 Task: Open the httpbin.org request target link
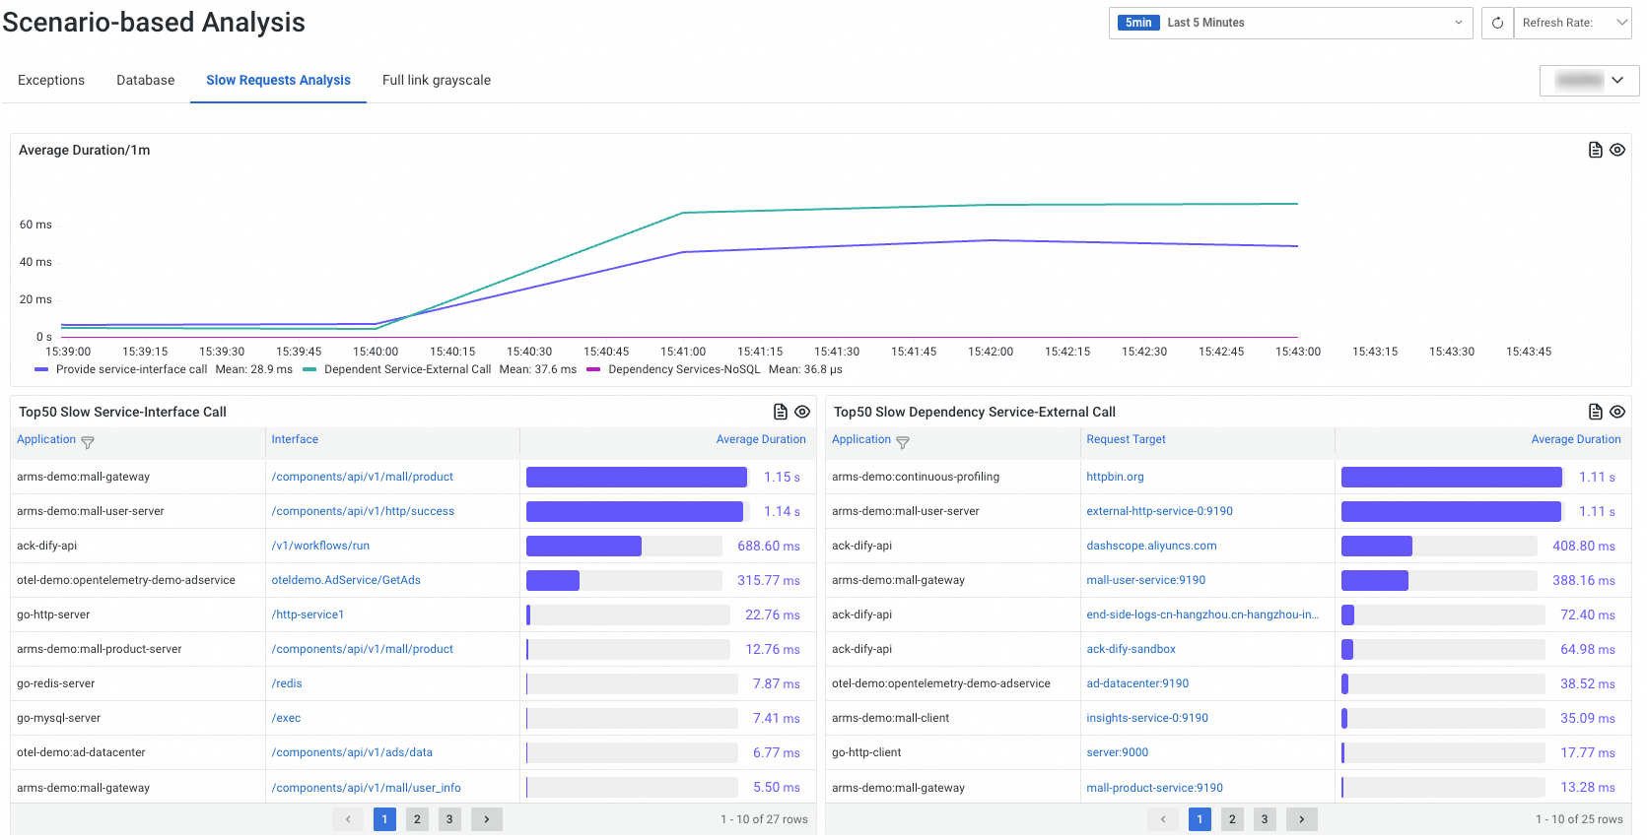pos(1115,477)
